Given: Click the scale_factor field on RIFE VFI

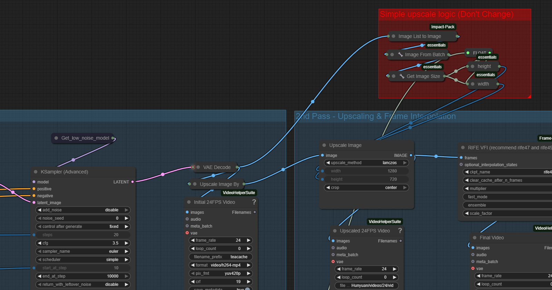Looking at the screenshot, I should pyautogui.click(x=507, y=213).
